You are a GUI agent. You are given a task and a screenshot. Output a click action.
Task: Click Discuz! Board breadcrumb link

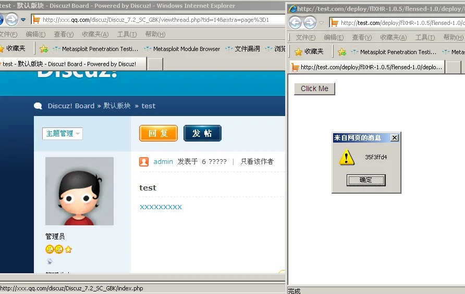tap(71, 106)
